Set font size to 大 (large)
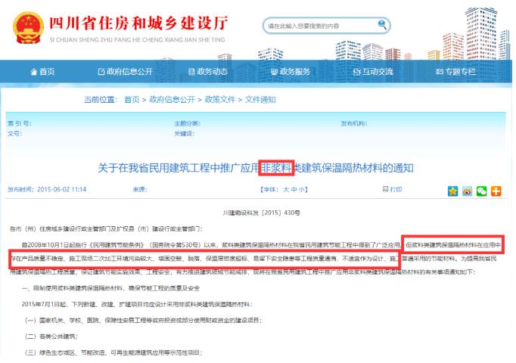Screen dimensions: 516x363 (x=284, y=189)
